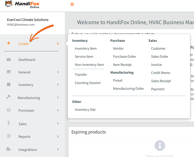This screenshot has width=194, height=157.
Task: Click the Dashboard gauge icon
Action: [9, 60]
